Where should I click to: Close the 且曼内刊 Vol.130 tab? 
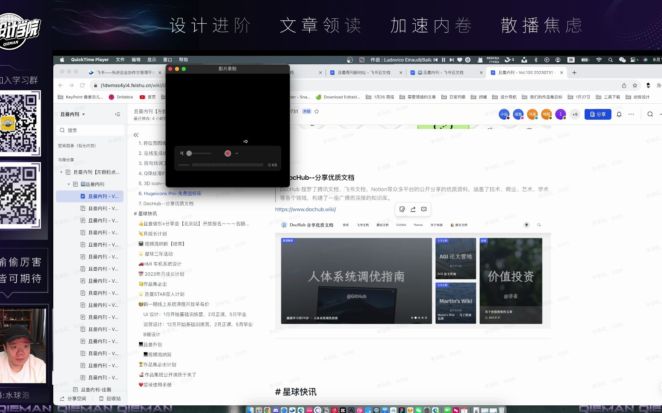coord(561,72)
